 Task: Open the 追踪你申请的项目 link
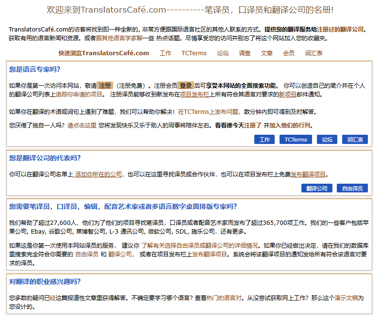(79, 95)
